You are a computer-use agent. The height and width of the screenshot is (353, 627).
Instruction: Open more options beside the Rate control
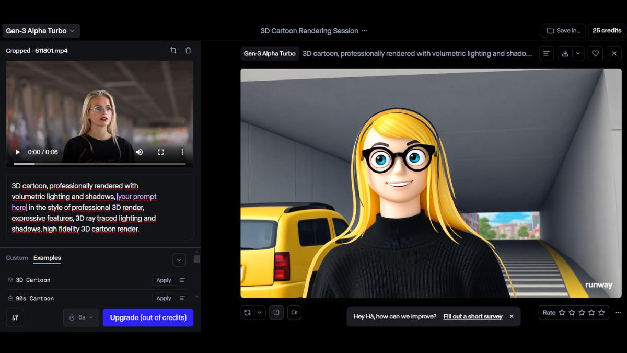pos(618,313)
